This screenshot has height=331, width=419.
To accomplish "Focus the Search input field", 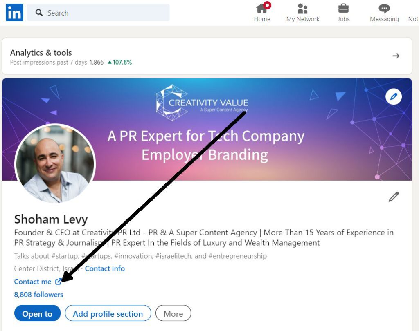I will [x=98, y=13].
